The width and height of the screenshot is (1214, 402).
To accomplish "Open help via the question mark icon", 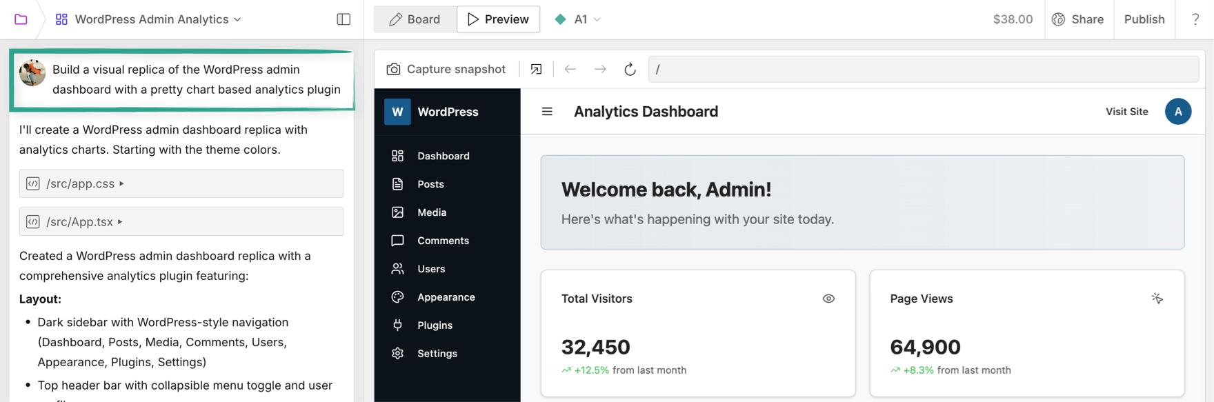I will [1195, 19].
